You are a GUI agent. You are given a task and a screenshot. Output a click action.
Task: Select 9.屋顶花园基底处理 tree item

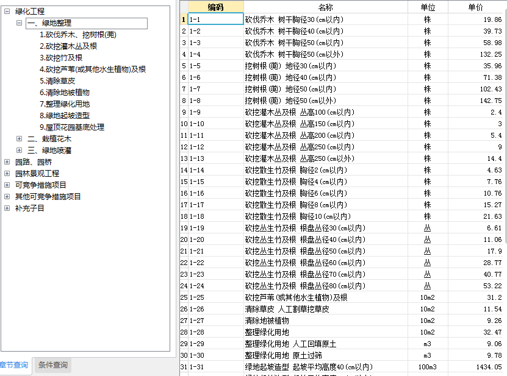72,127
